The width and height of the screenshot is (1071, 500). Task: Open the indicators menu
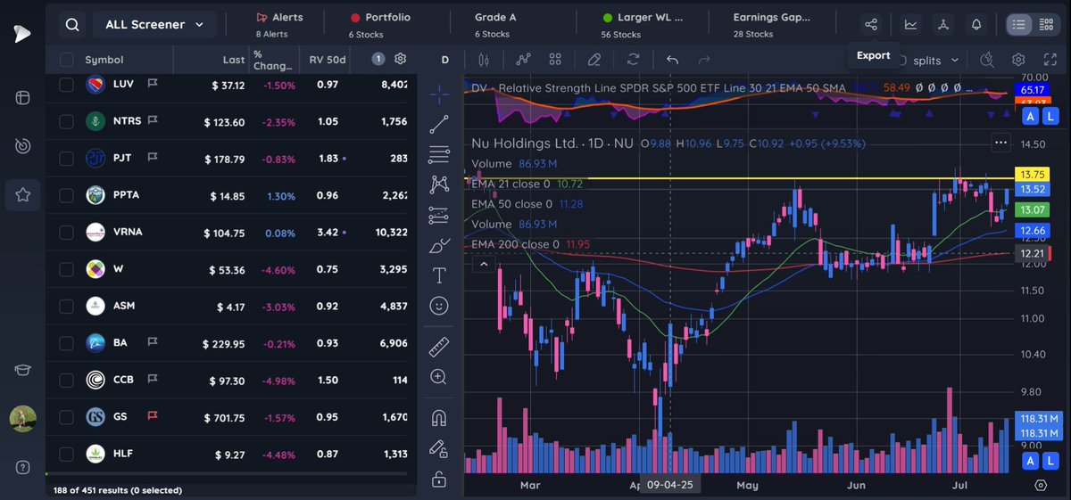coord(523,60)
